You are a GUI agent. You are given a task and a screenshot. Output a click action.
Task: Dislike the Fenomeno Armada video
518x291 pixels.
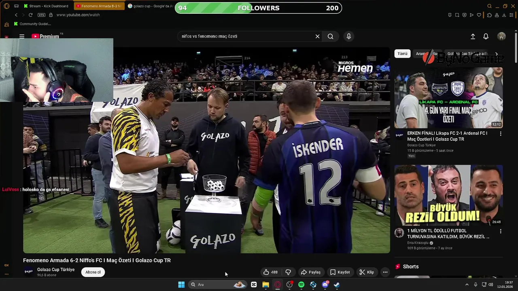click(288, 272)
